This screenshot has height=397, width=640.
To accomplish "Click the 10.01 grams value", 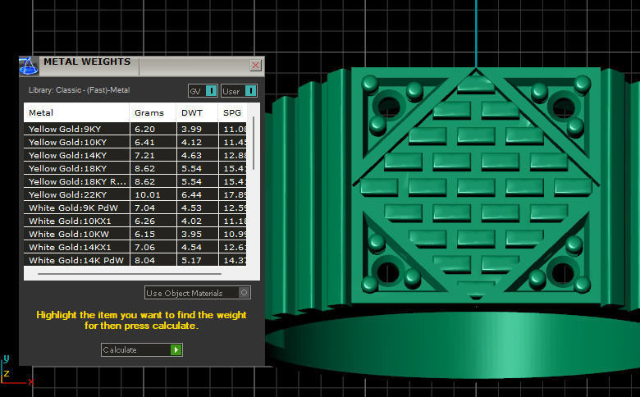I will point(148,194).
